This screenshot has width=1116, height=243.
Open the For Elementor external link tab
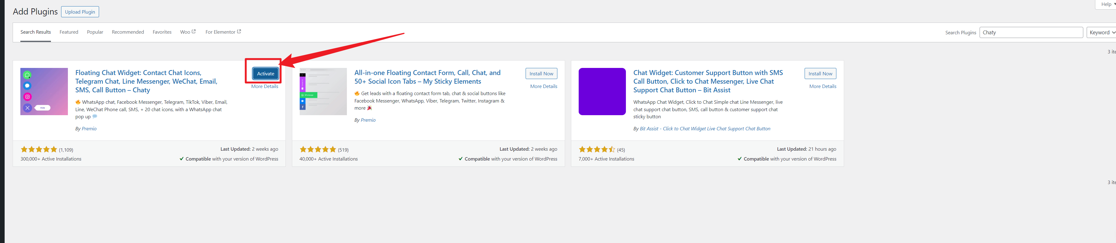click(223, 32)
